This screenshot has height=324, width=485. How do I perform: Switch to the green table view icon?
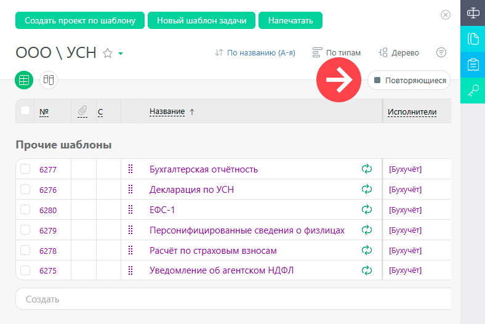(24, 80)
